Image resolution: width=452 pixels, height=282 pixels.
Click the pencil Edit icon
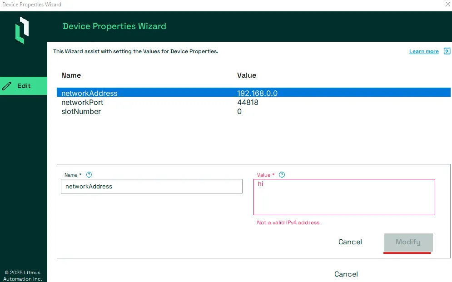[x=7, y=86]
